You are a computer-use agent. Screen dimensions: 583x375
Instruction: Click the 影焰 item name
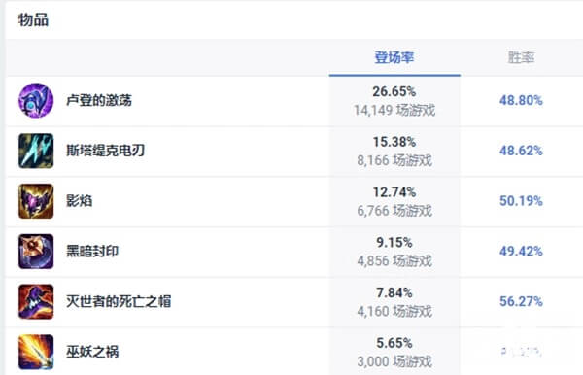(x=80, y=201)
